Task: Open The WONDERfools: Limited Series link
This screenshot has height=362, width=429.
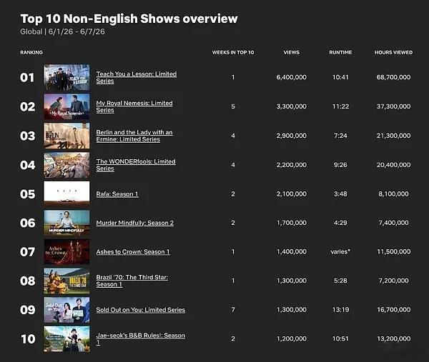Action: 136,165
